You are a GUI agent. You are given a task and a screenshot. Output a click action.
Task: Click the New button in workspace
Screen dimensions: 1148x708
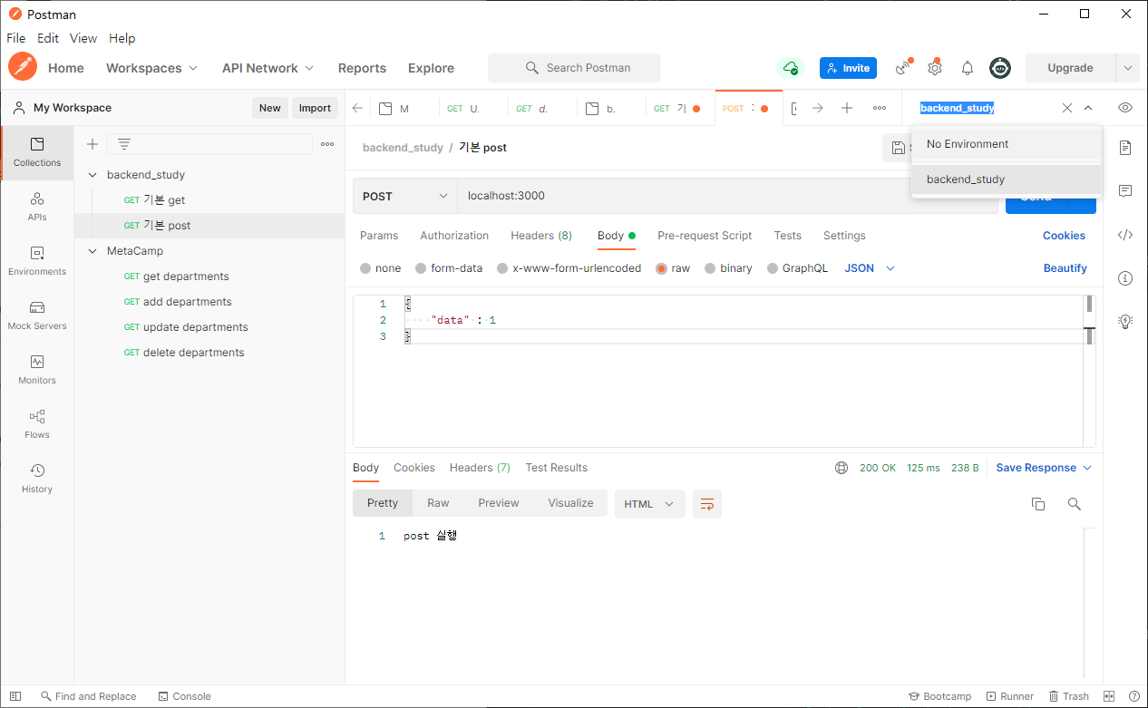tap(270, 108)
